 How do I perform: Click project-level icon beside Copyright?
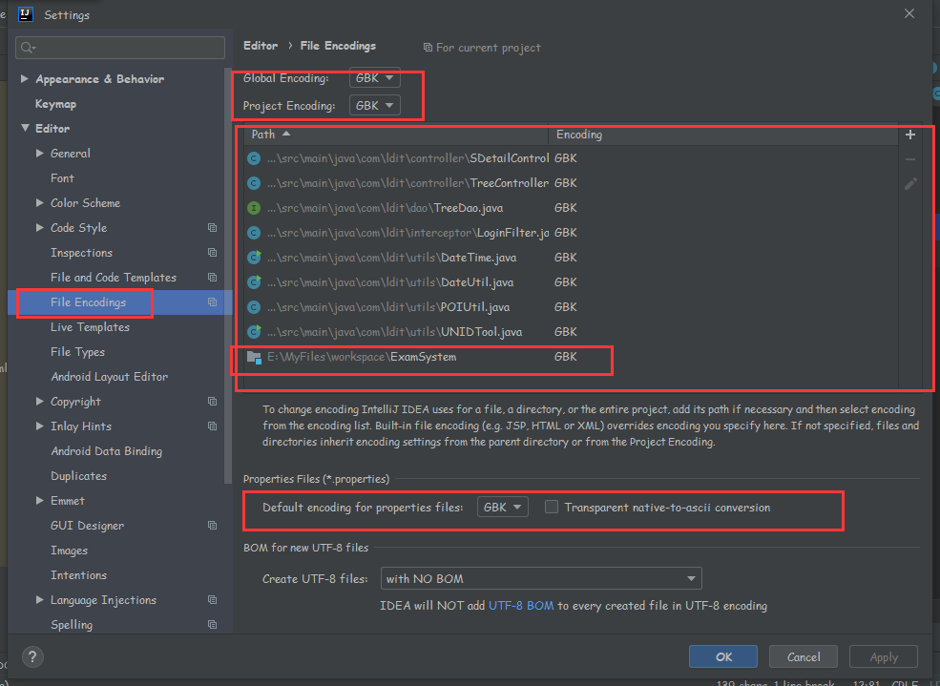point(212,402)
